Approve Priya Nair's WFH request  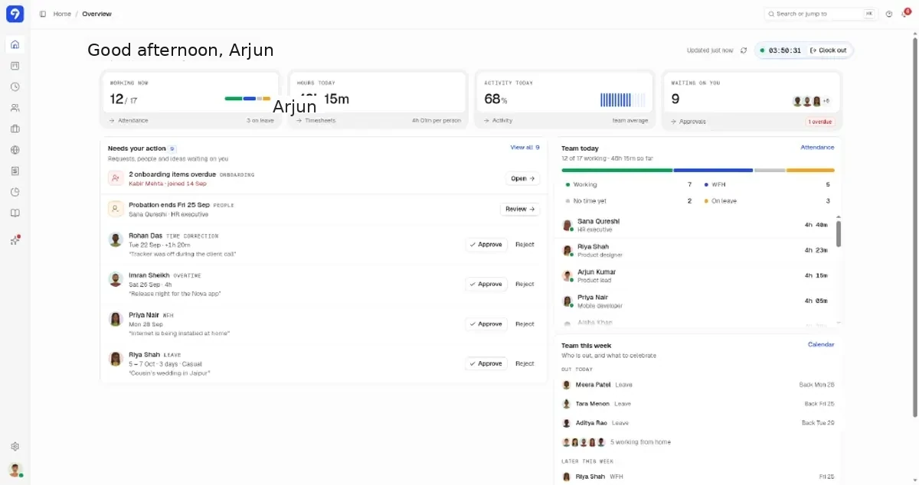486,324
